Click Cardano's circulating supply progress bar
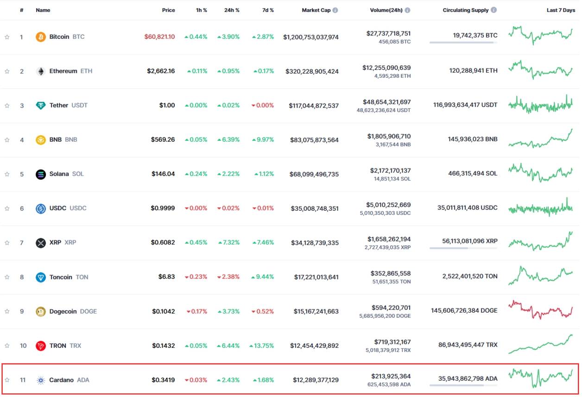582x397 pixels. pyautogui.click(x=463, y=385)
